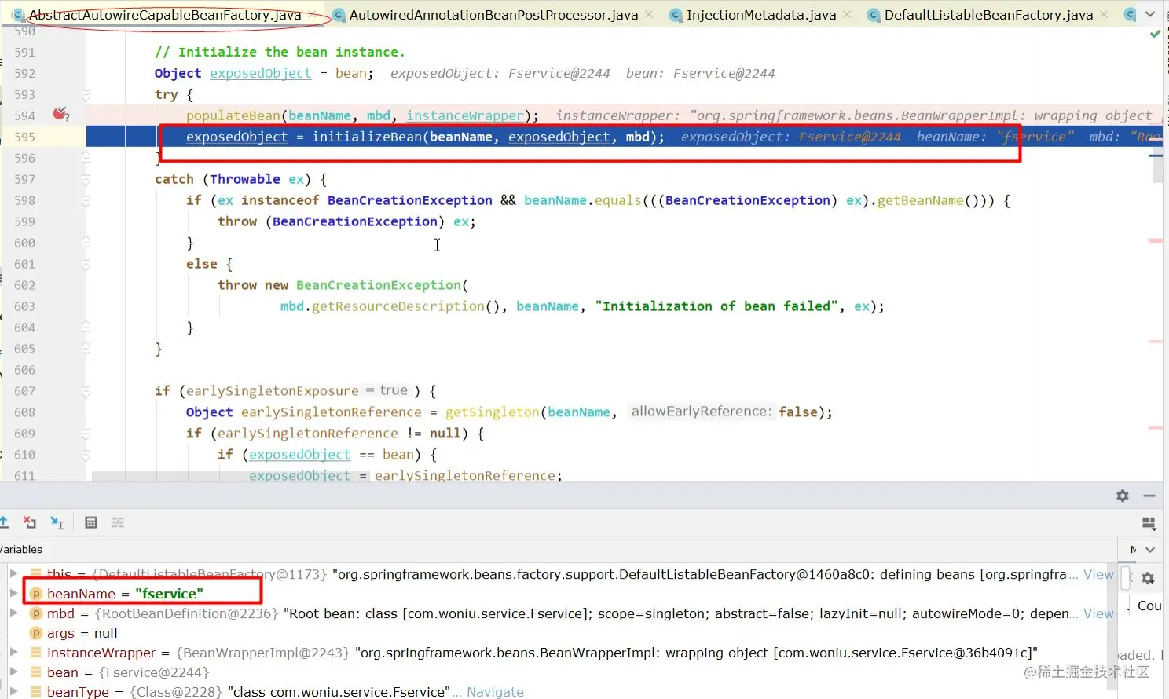
Task: Click the field icon next to beanType variable
Action: click(x=36, y=691)
